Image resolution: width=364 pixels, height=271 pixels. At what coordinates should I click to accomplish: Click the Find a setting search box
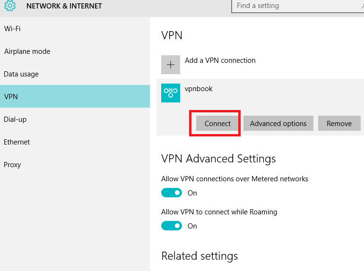(298, 6)
